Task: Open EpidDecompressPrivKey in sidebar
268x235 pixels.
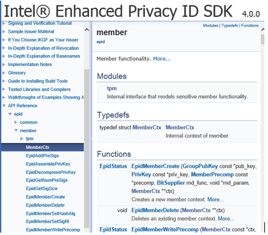Action: (x=51, y=172)
